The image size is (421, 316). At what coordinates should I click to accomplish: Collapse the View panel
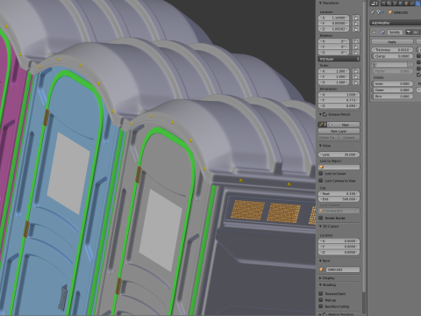pyautogui.click(x=320, y=146)
